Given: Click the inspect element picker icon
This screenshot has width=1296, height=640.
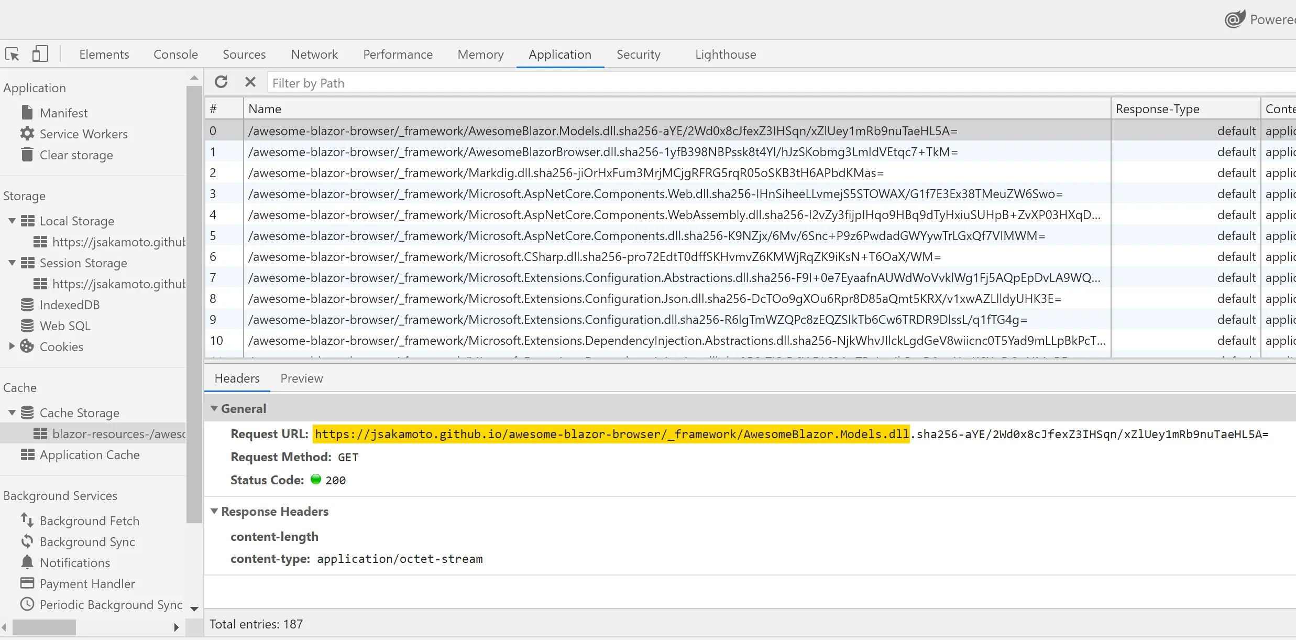Looking at the screenshot, I should [x=12, y=54].
